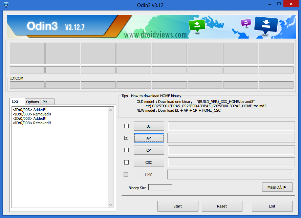Open the Options tab

coord(33,102)
